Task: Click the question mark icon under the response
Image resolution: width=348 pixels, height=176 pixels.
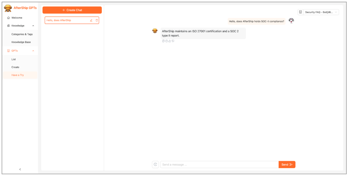Action: [x=167, y=41]
